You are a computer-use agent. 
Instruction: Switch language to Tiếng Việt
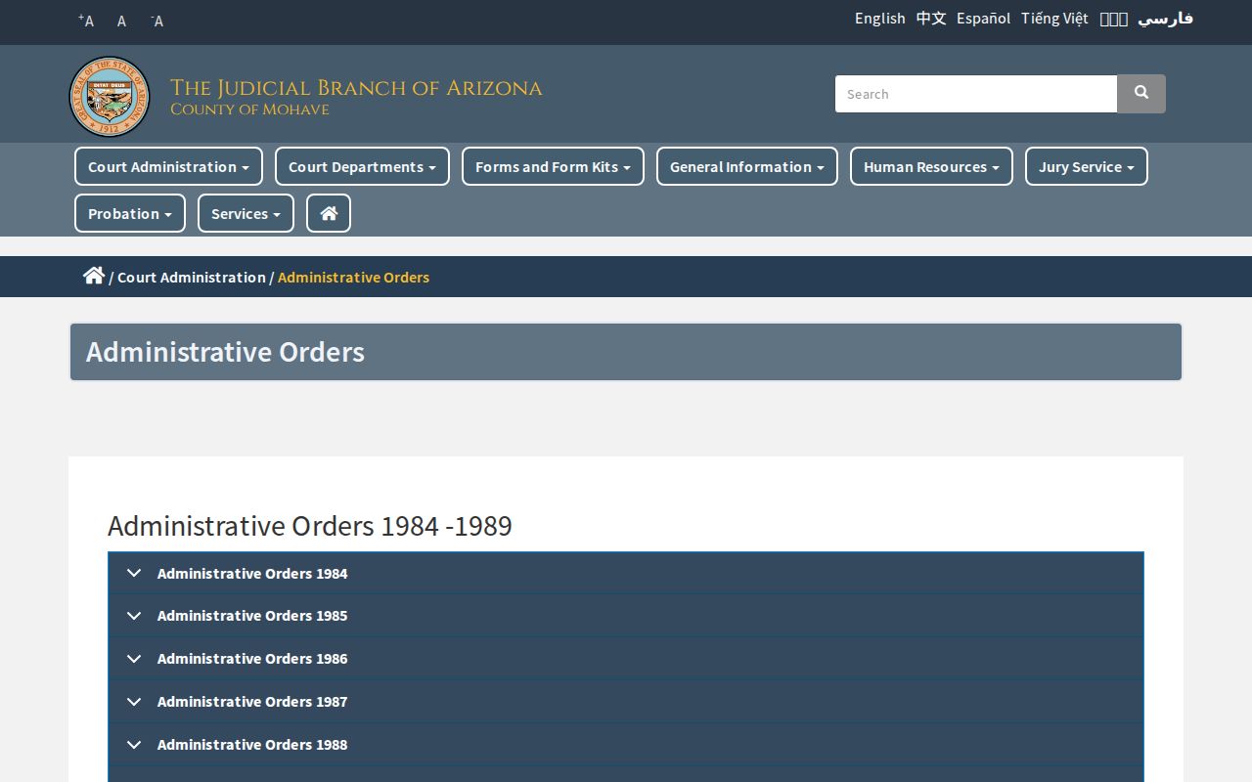point(1054,19)
